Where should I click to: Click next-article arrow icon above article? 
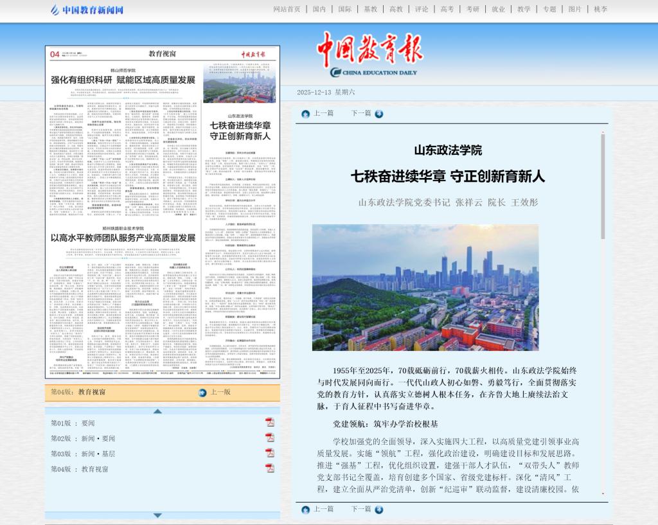point(379,114)
